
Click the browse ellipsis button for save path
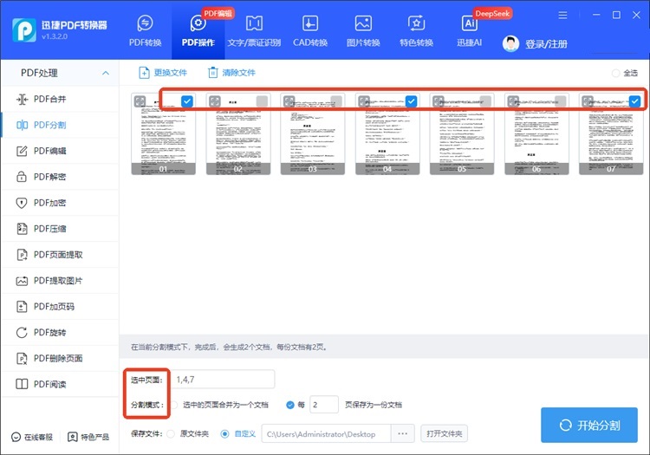402,433
